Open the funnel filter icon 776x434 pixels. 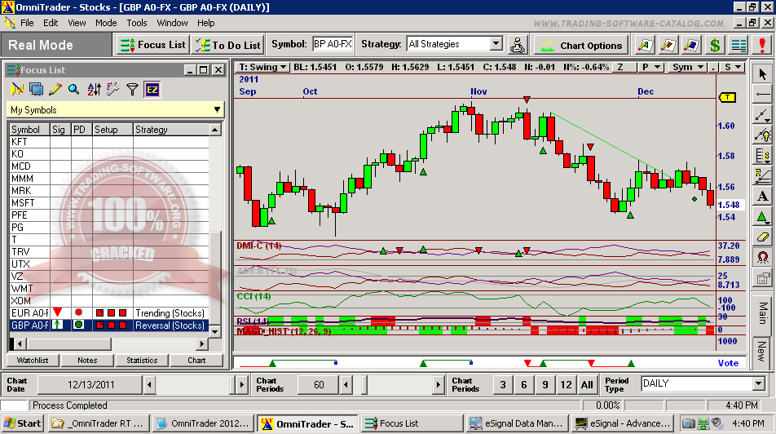click(x=132, y=89)
